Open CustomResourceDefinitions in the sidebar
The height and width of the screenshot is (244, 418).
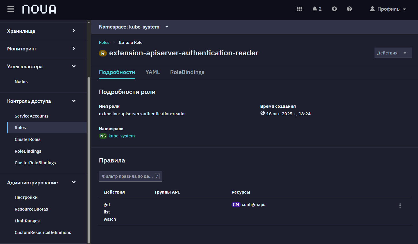(x=43, y=232)
